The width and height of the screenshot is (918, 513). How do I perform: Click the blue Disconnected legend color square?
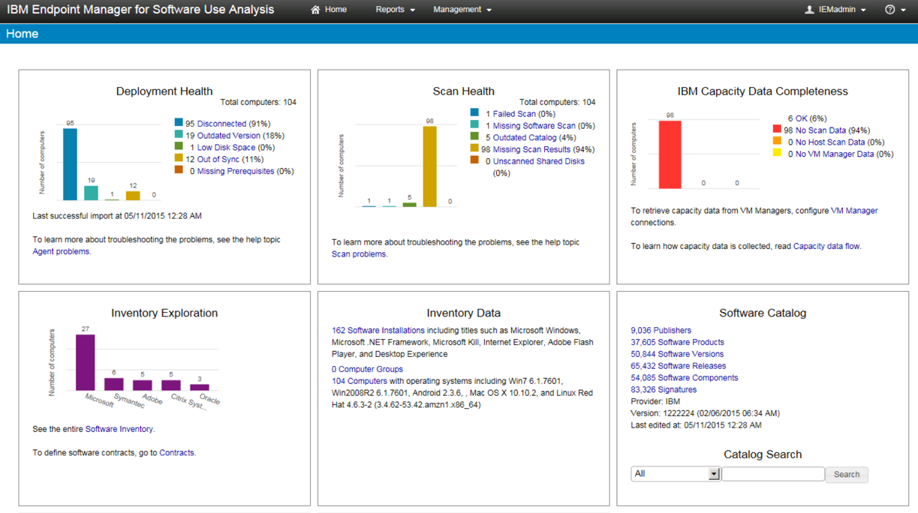pyautogui.click(x=179, y=122)
